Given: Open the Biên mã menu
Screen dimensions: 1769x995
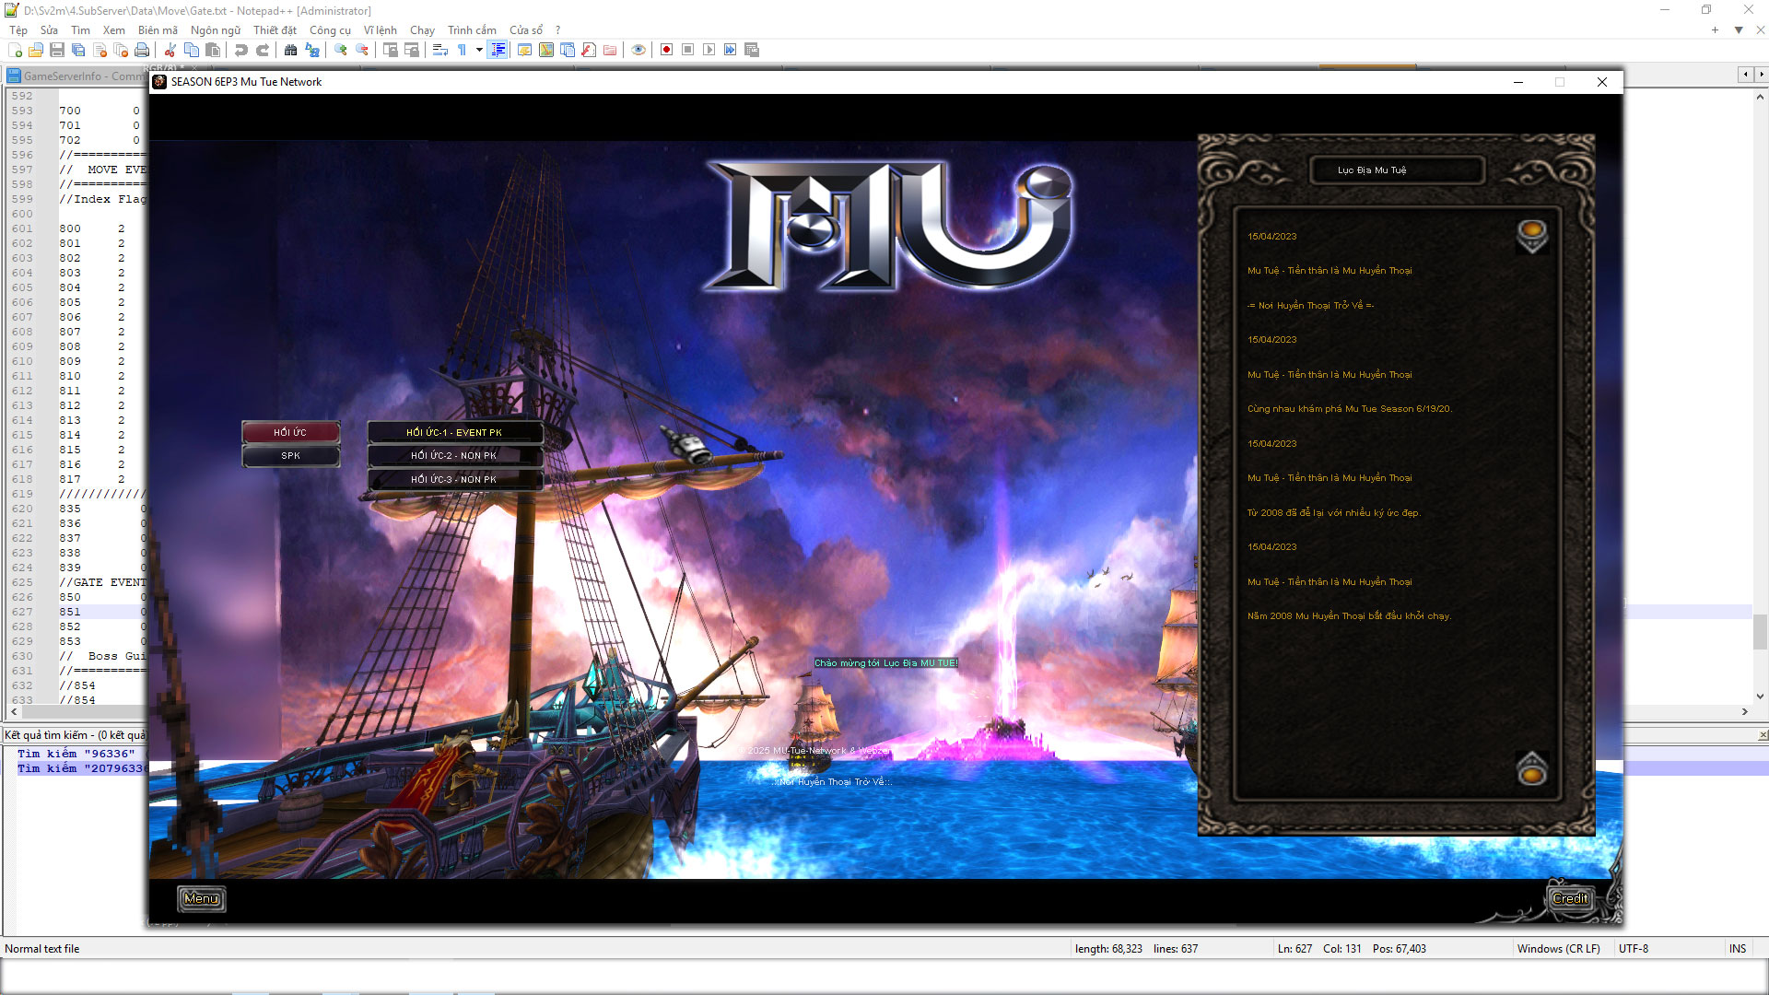Looking at the screenshot, I should tap(158, 30).
